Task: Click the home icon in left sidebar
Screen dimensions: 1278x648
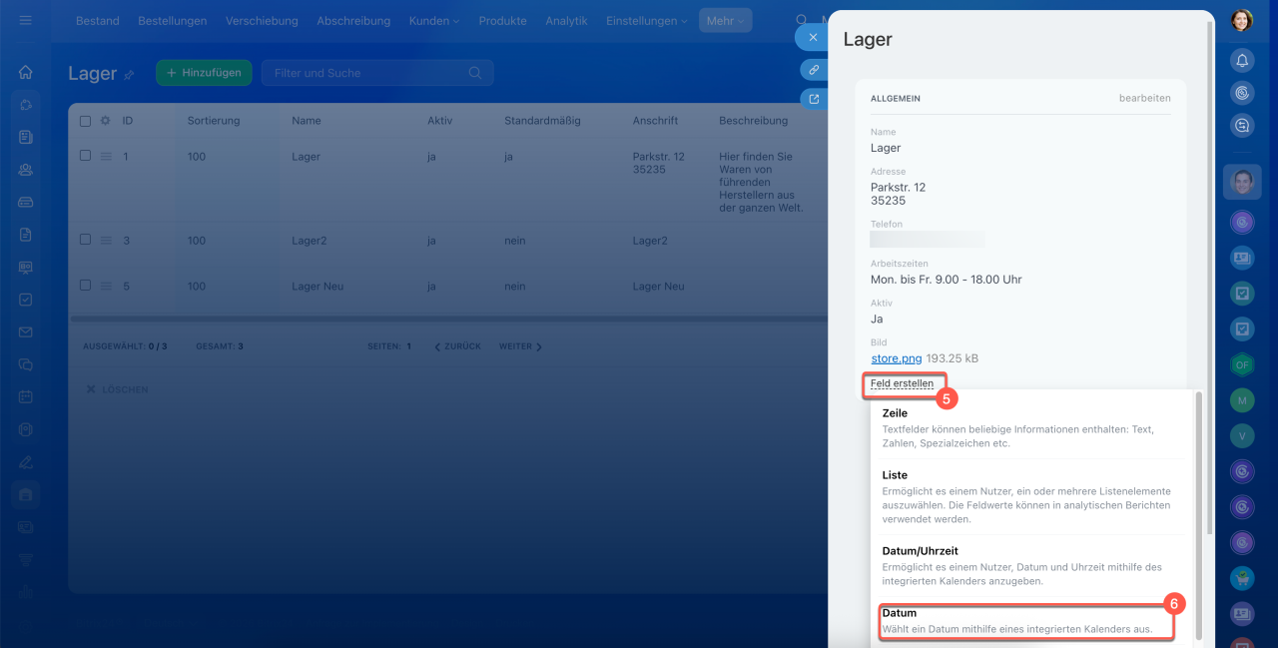Action: tap(26, 72)
